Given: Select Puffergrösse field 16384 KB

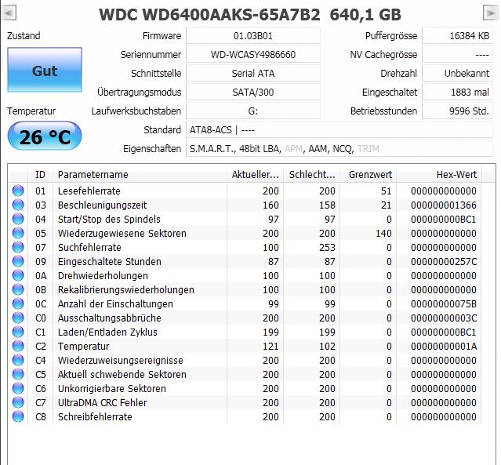Looking at the screenshot, I should pos(457,35).
